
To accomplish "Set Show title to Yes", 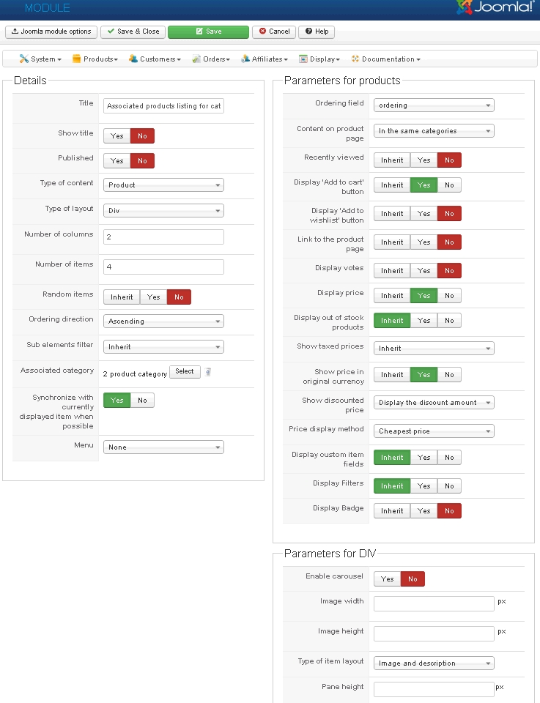I will (117, 136).
